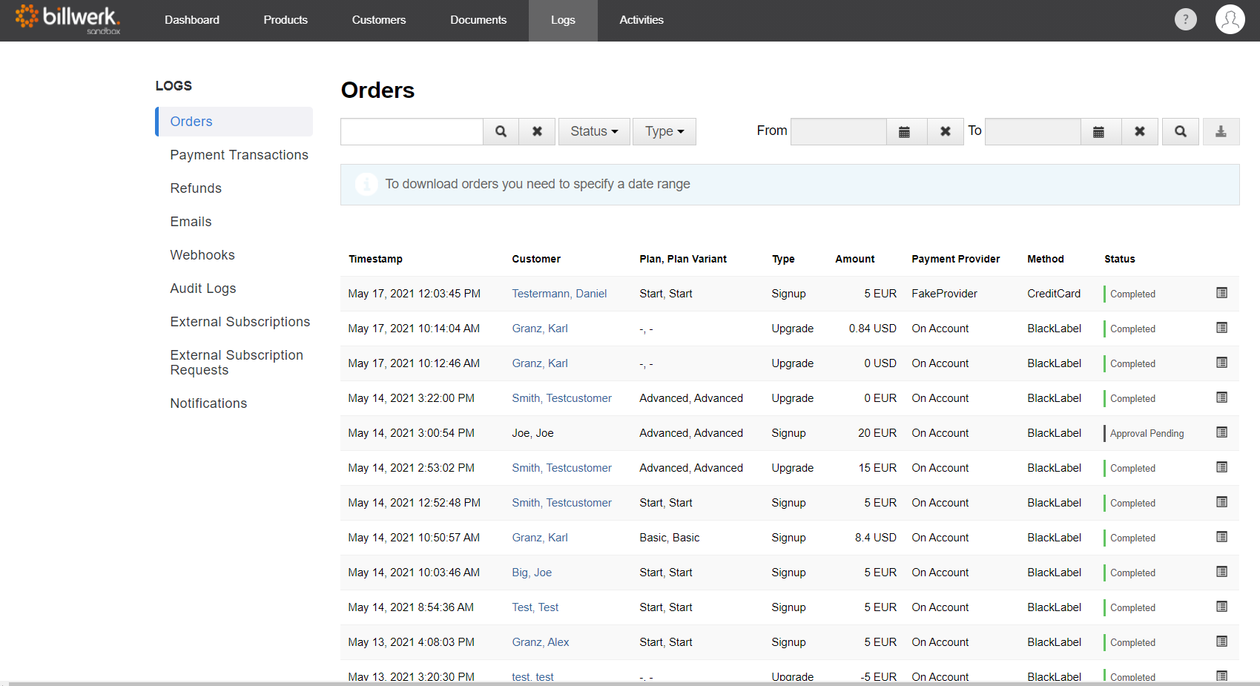
Task: Open Notifications log
Action: (x=208, y=403)
